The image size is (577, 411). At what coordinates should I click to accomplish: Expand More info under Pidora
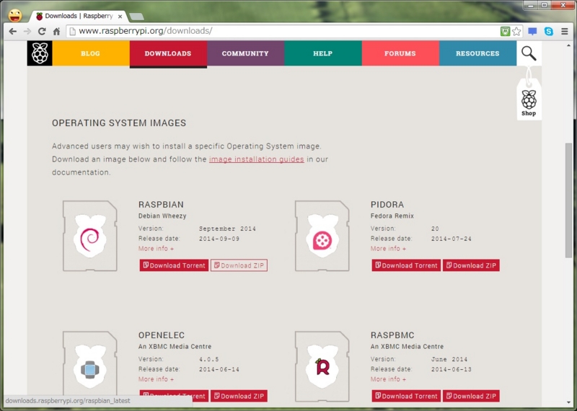click(388, 249)
